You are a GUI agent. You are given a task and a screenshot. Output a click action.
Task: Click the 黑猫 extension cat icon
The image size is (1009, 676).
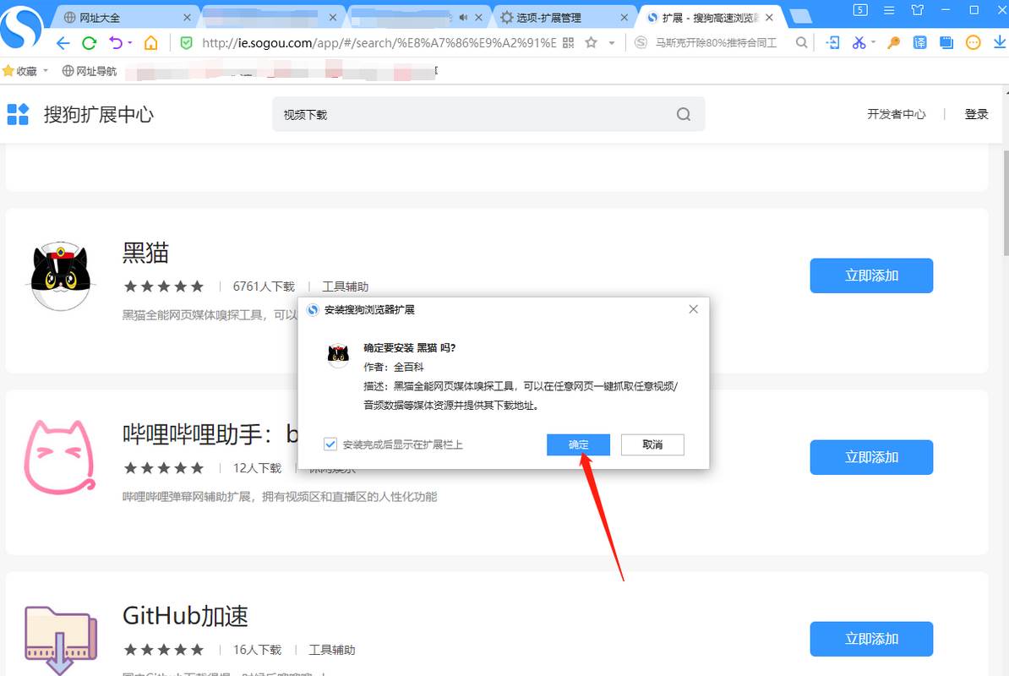point(61,276)
